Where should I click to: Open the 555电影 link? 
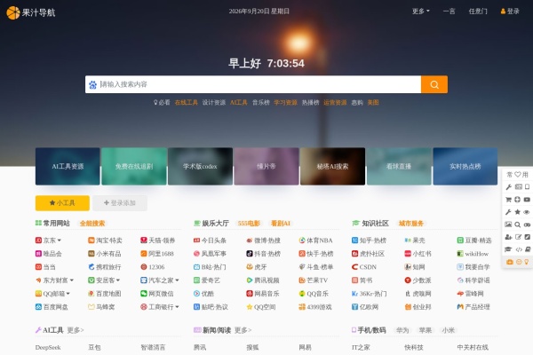point(249,224)
